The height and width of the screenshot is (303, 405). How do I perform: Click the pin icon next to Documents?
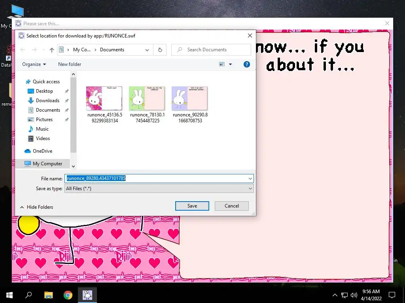pos(66,110)
